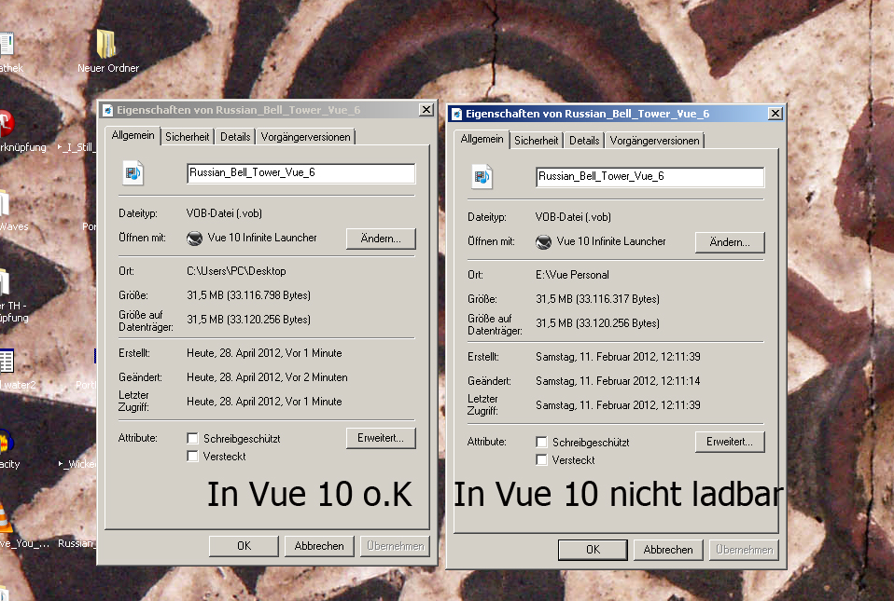Toggle Schreibgeschützt in the E:\Vue Personal window

click(x=541, y=442)
